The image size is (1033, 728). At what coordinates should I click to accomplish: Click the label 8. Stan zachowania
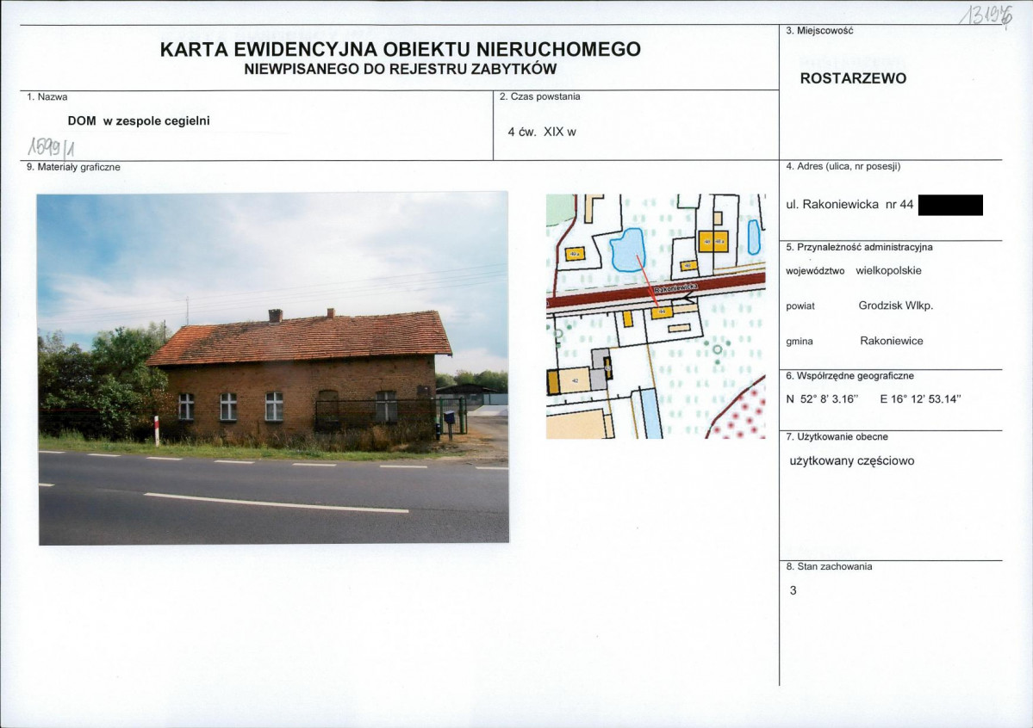coord(829,567)
